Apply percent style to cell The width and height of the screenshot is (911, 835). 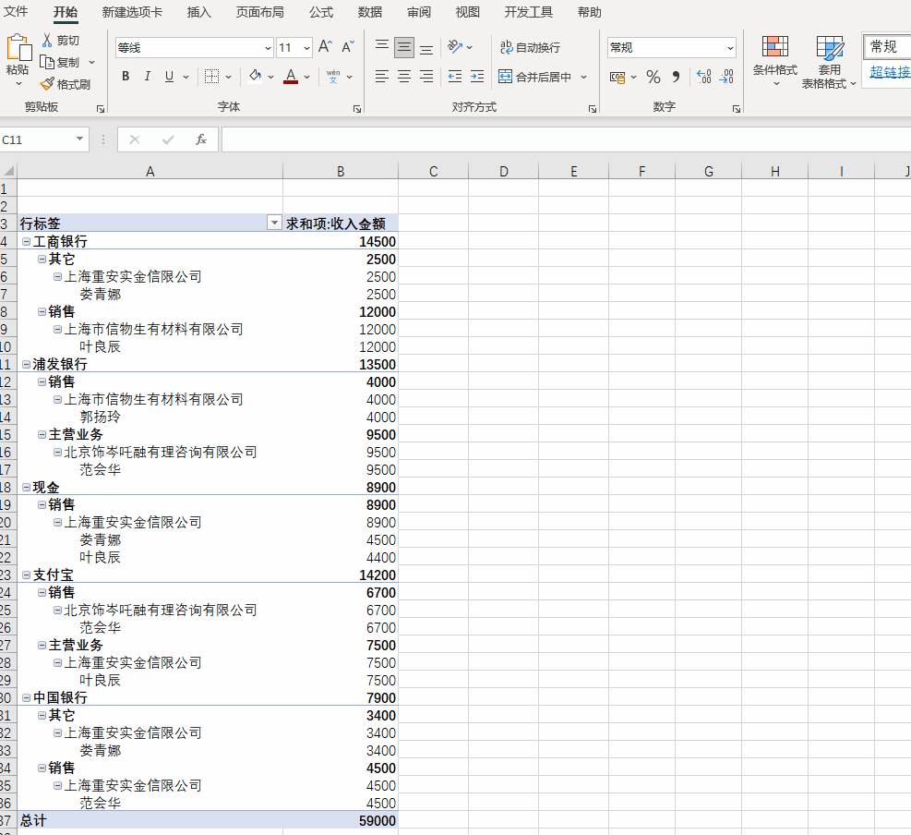coord(653,77)
